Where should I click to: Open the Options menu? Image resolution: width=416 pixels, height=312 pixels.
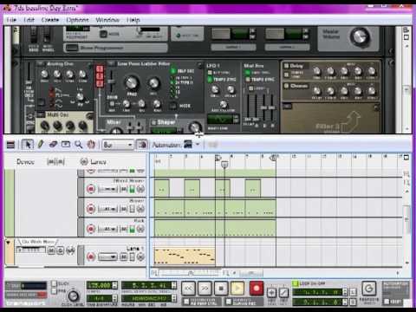click(x=77, y=20)
